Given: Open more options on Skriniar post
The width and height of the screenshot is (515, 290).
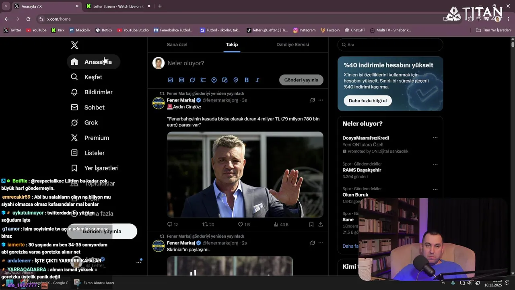Looking at the screenshot, I should pyautogui.click(x=321, y=243).
